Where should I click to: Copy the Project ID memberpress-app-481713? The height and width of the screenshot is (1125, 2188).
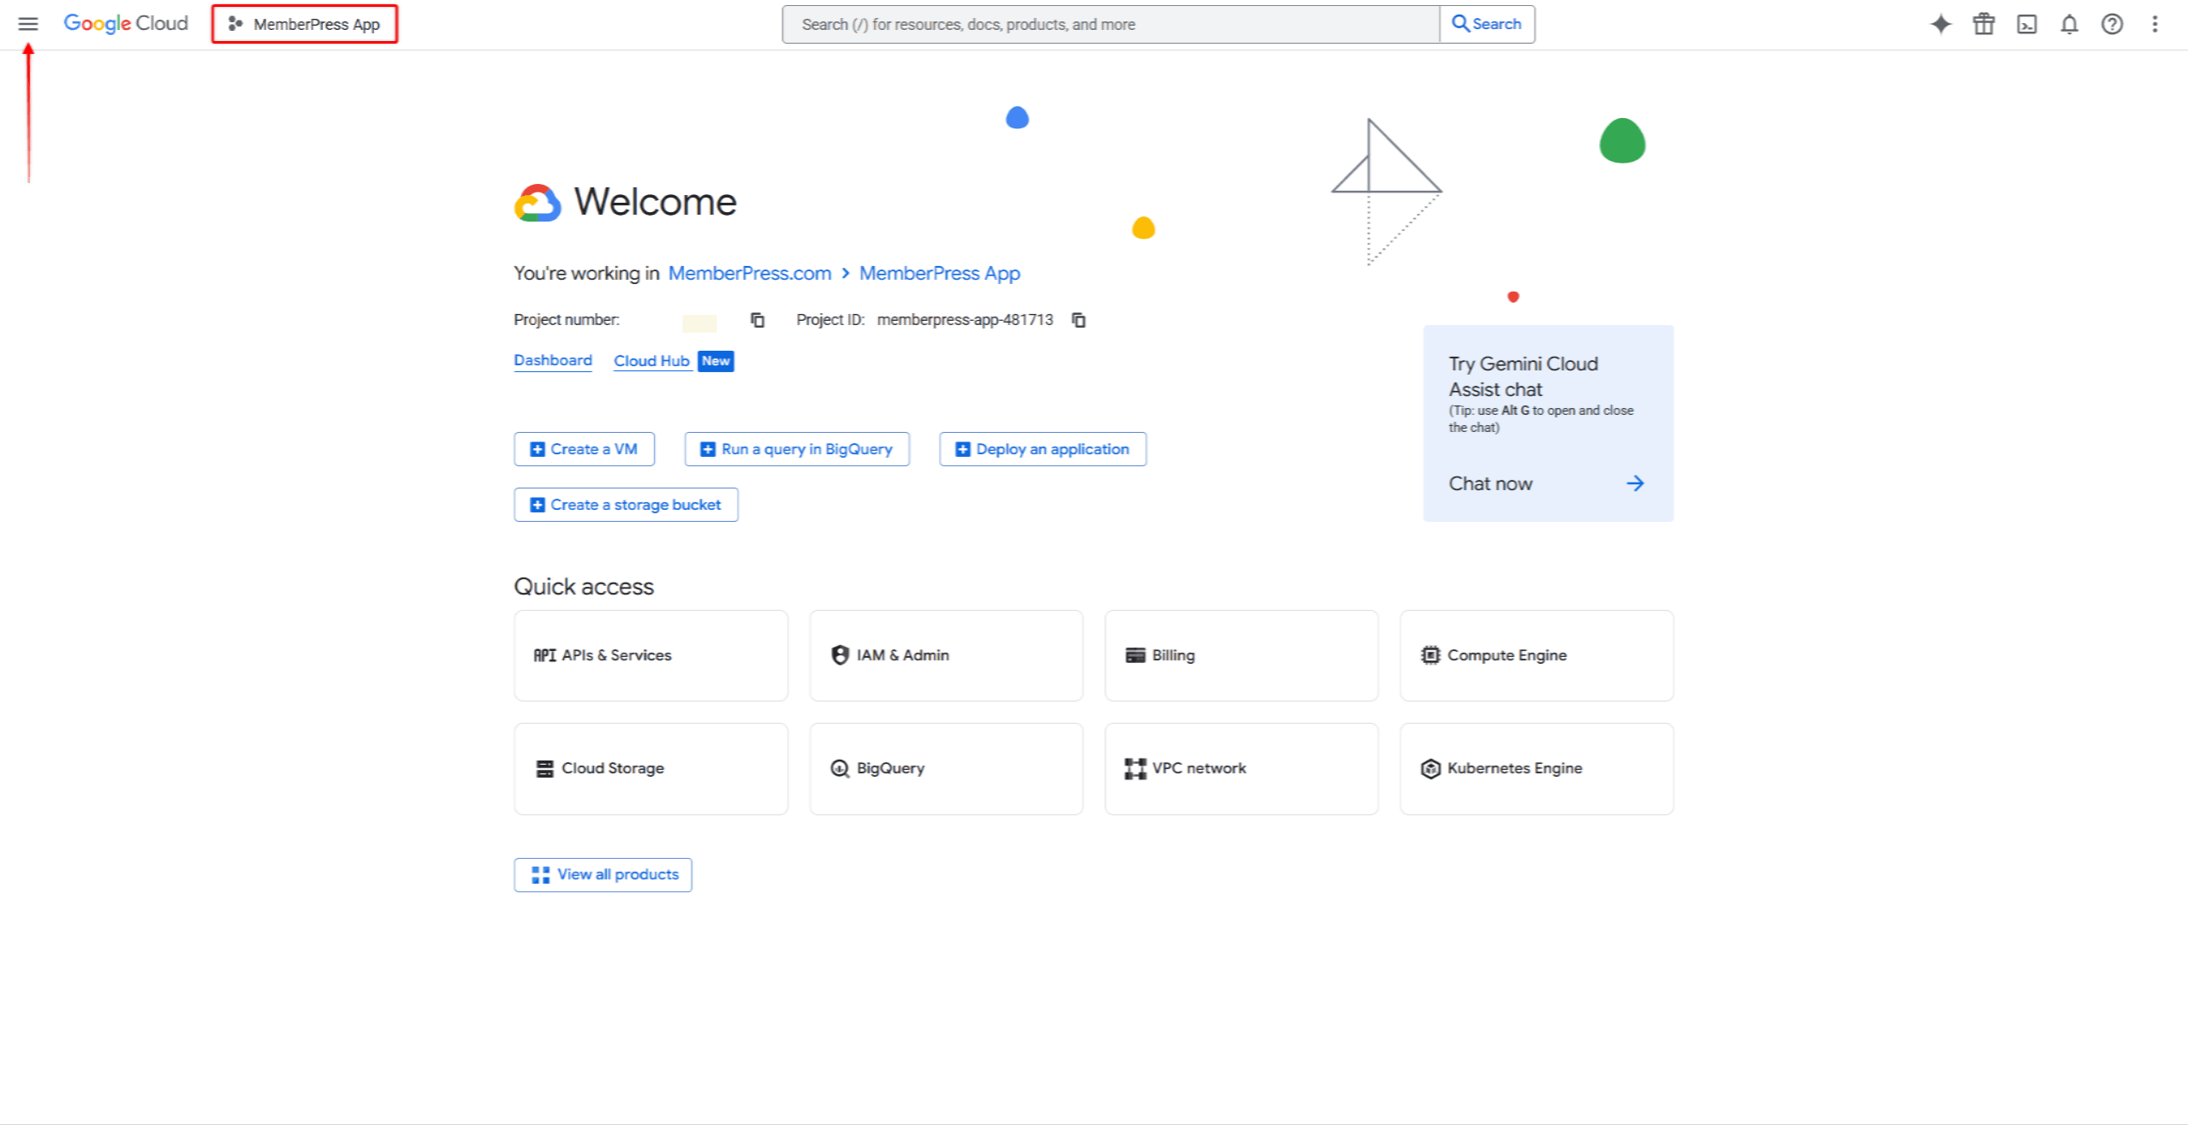[1079, 320]
